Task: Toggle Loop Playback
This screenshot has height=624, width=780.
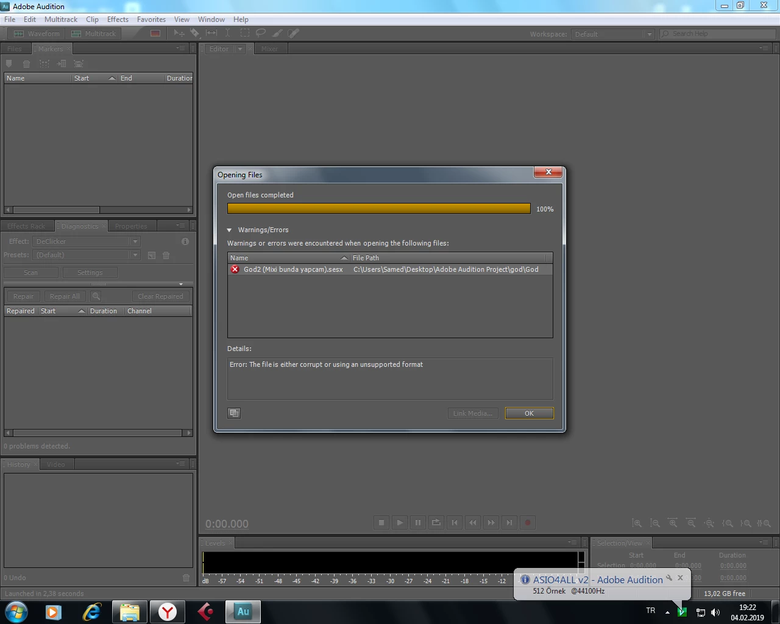Action: 436,522
